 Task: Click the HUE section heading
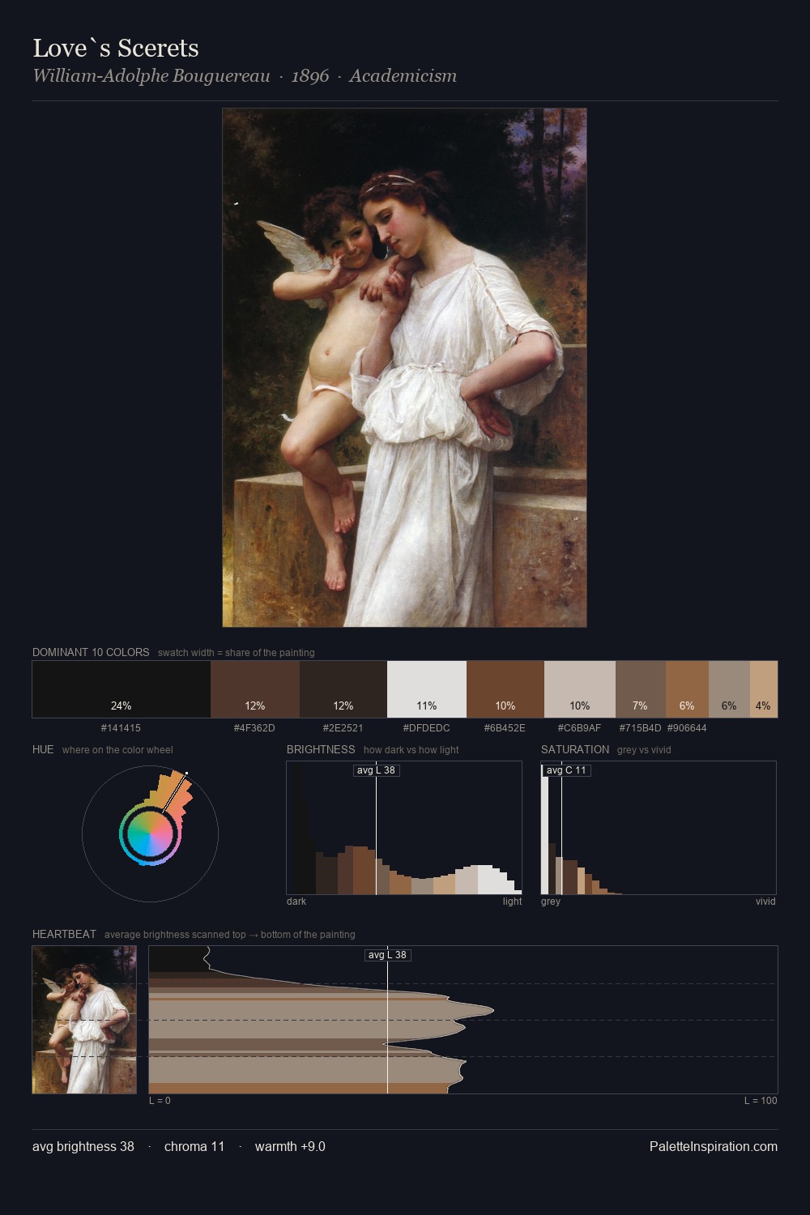43,749
